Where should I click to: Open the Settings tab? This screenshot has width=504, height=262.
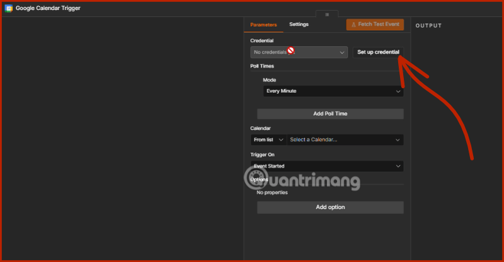click(299, 25)
